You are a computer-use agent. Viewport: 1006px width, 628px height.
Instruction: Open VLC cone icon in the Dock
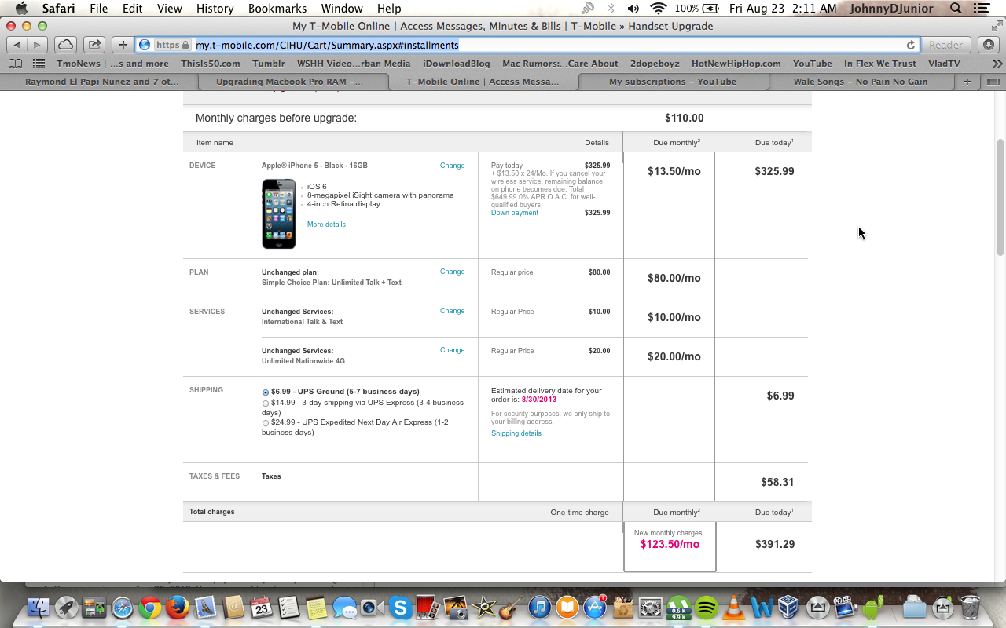(x=734, y=607)
